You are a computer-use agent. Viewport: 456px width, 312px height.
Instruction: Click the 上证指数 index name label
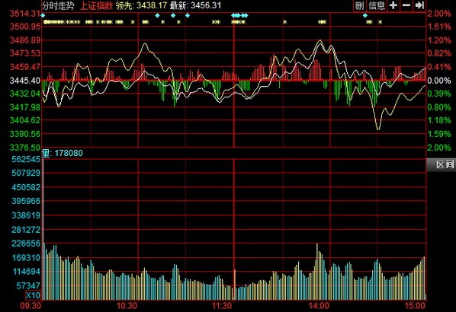96,5
